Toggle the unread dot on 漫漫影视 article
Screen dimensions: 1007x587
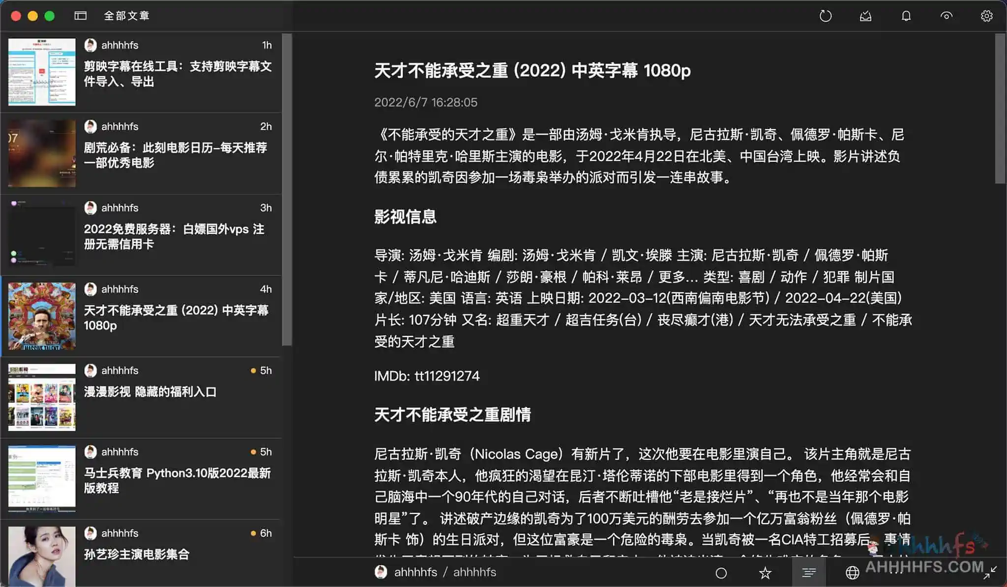click(253, 370)
